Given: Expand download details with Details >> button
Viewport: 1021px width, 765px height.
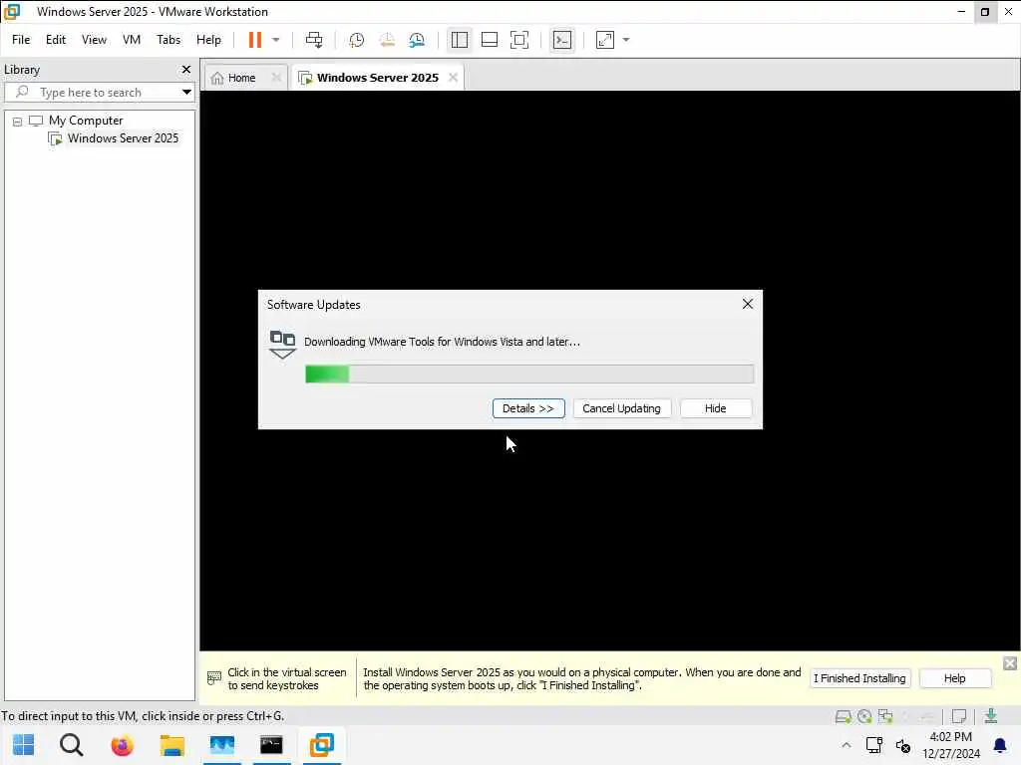Looking at the screenshot, I should tap(528, 408).
